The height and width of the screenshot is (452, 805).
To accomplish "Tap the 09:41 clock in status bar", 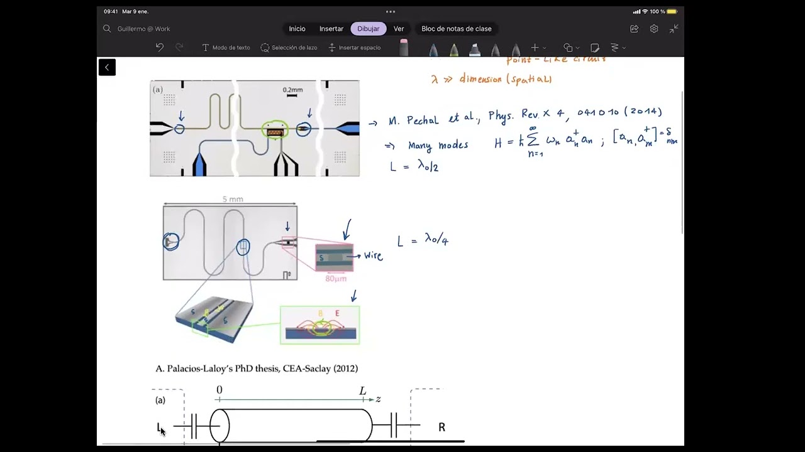I will [111, 11].
